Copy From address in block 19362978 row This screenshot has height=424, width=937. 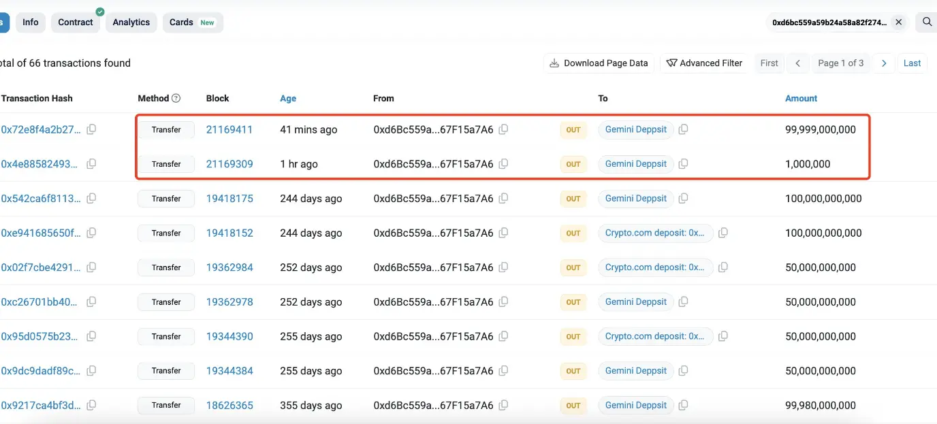[x=503, y=302]
